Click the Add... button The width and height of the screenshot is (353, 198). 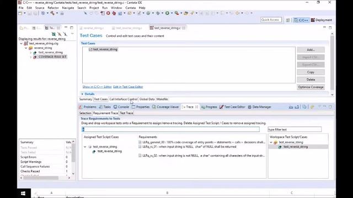pyautogui.click(x=311, y=50)
